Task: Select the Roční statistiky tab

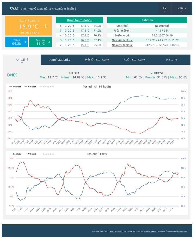Action: 134,60
